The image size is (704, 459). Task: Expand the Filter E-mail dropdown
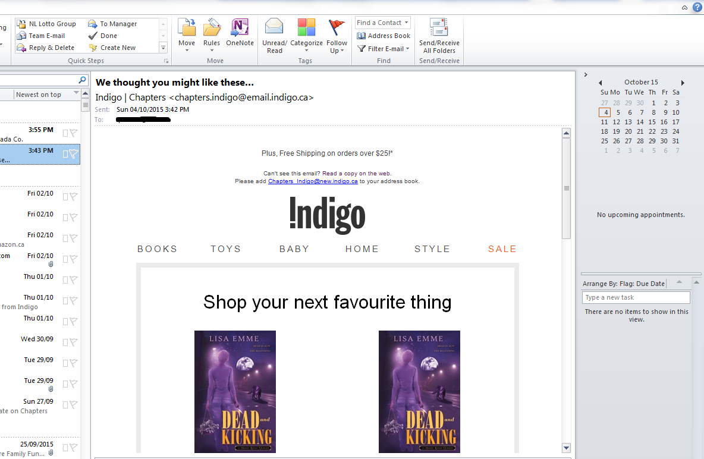408,49
